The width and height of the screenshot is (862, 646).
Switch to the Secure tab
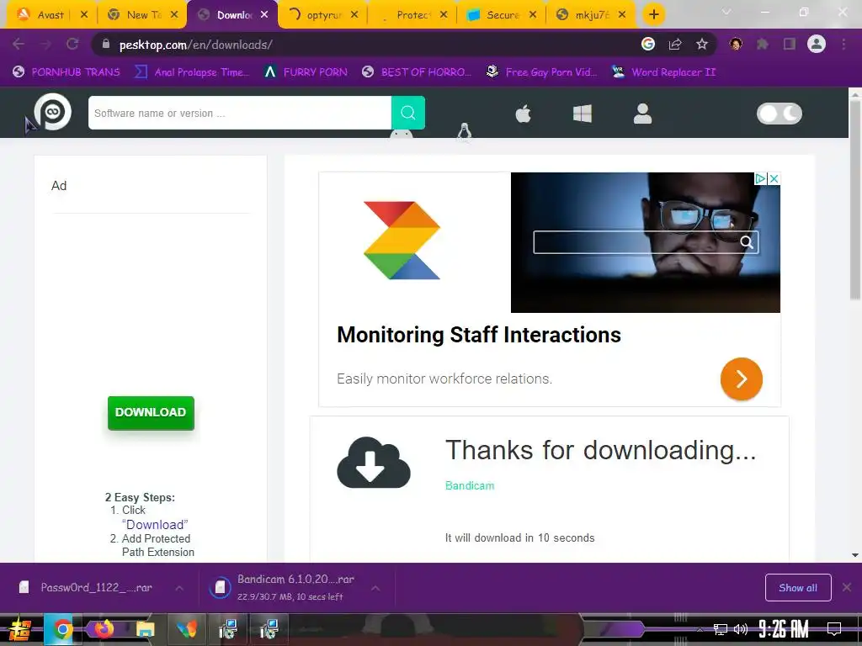click(503, 15)
